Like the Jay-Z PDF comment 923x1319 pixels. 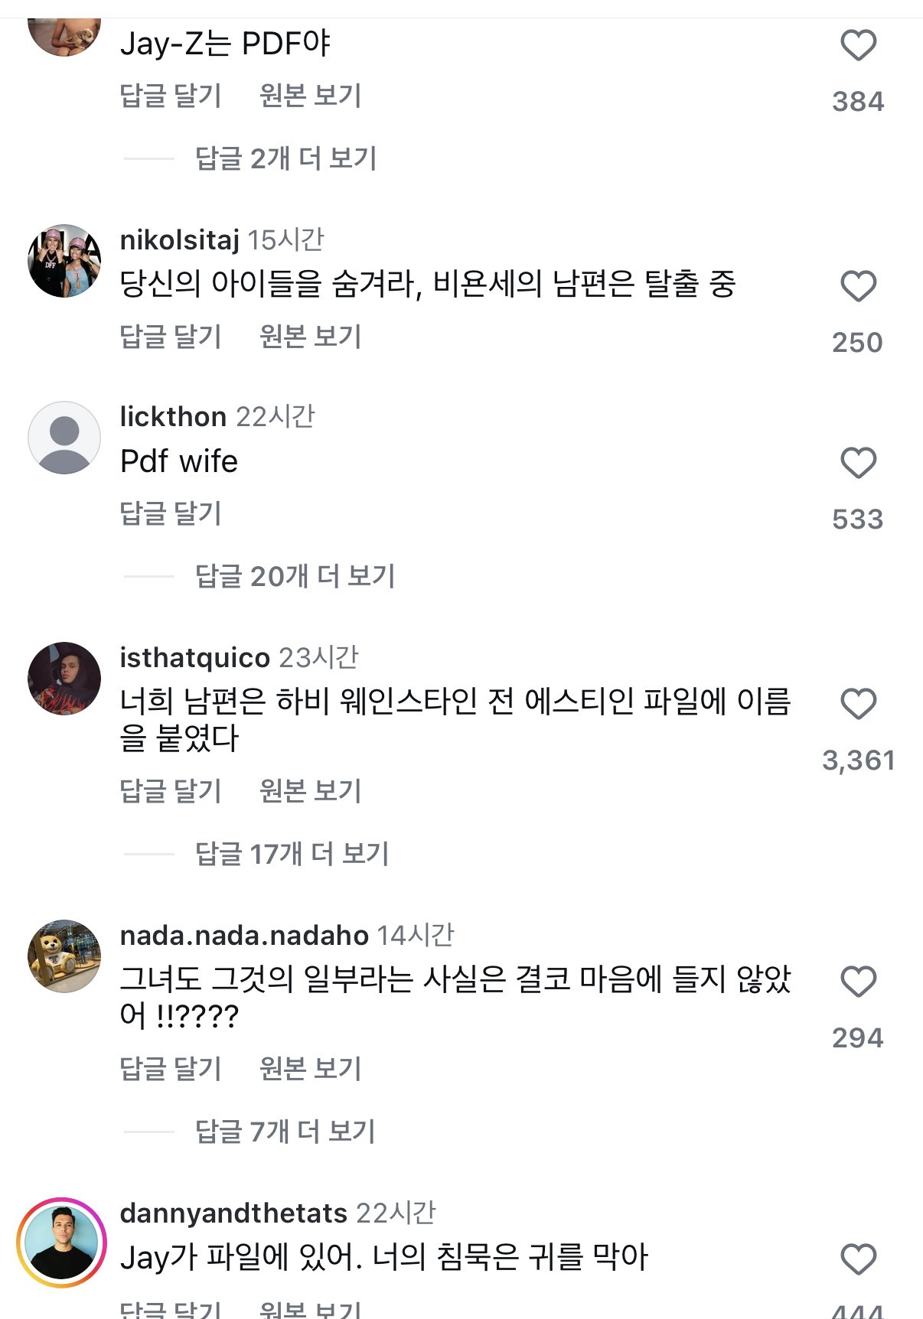point(858,45)
